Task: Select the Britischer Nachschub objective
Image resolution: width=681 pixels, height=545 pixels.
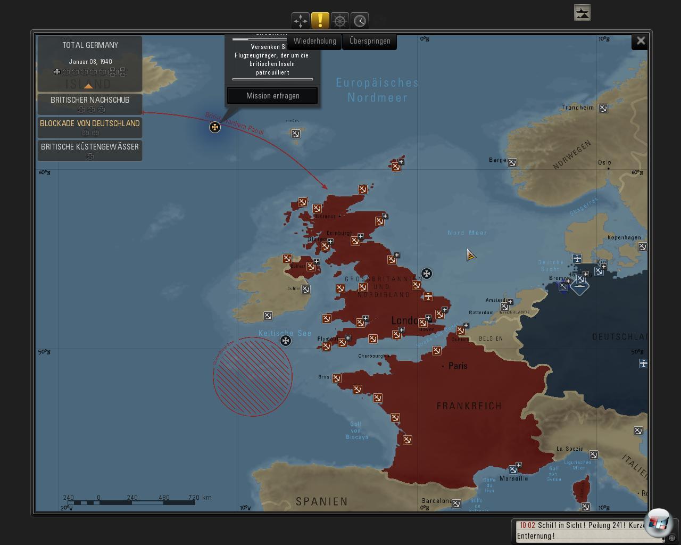Action: click(90, 104)
